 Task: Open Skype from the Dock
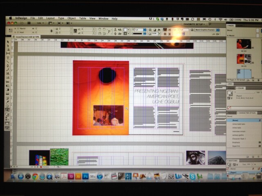click(192, 176)
